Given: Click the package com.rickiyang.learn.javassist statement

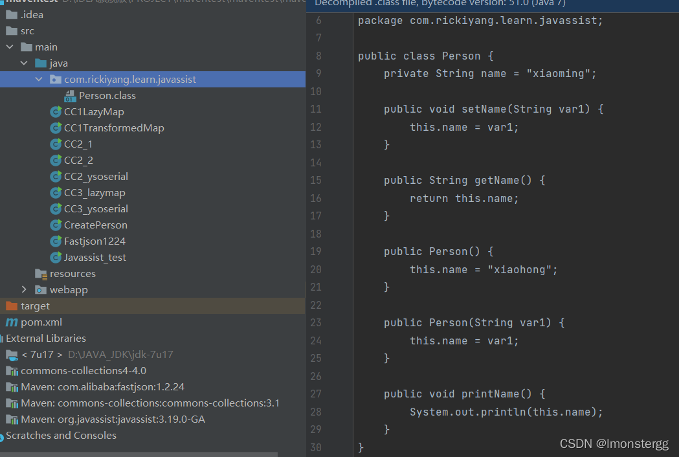Looking at the screenshot, I should pyautogui.click(x=480, y=21).
